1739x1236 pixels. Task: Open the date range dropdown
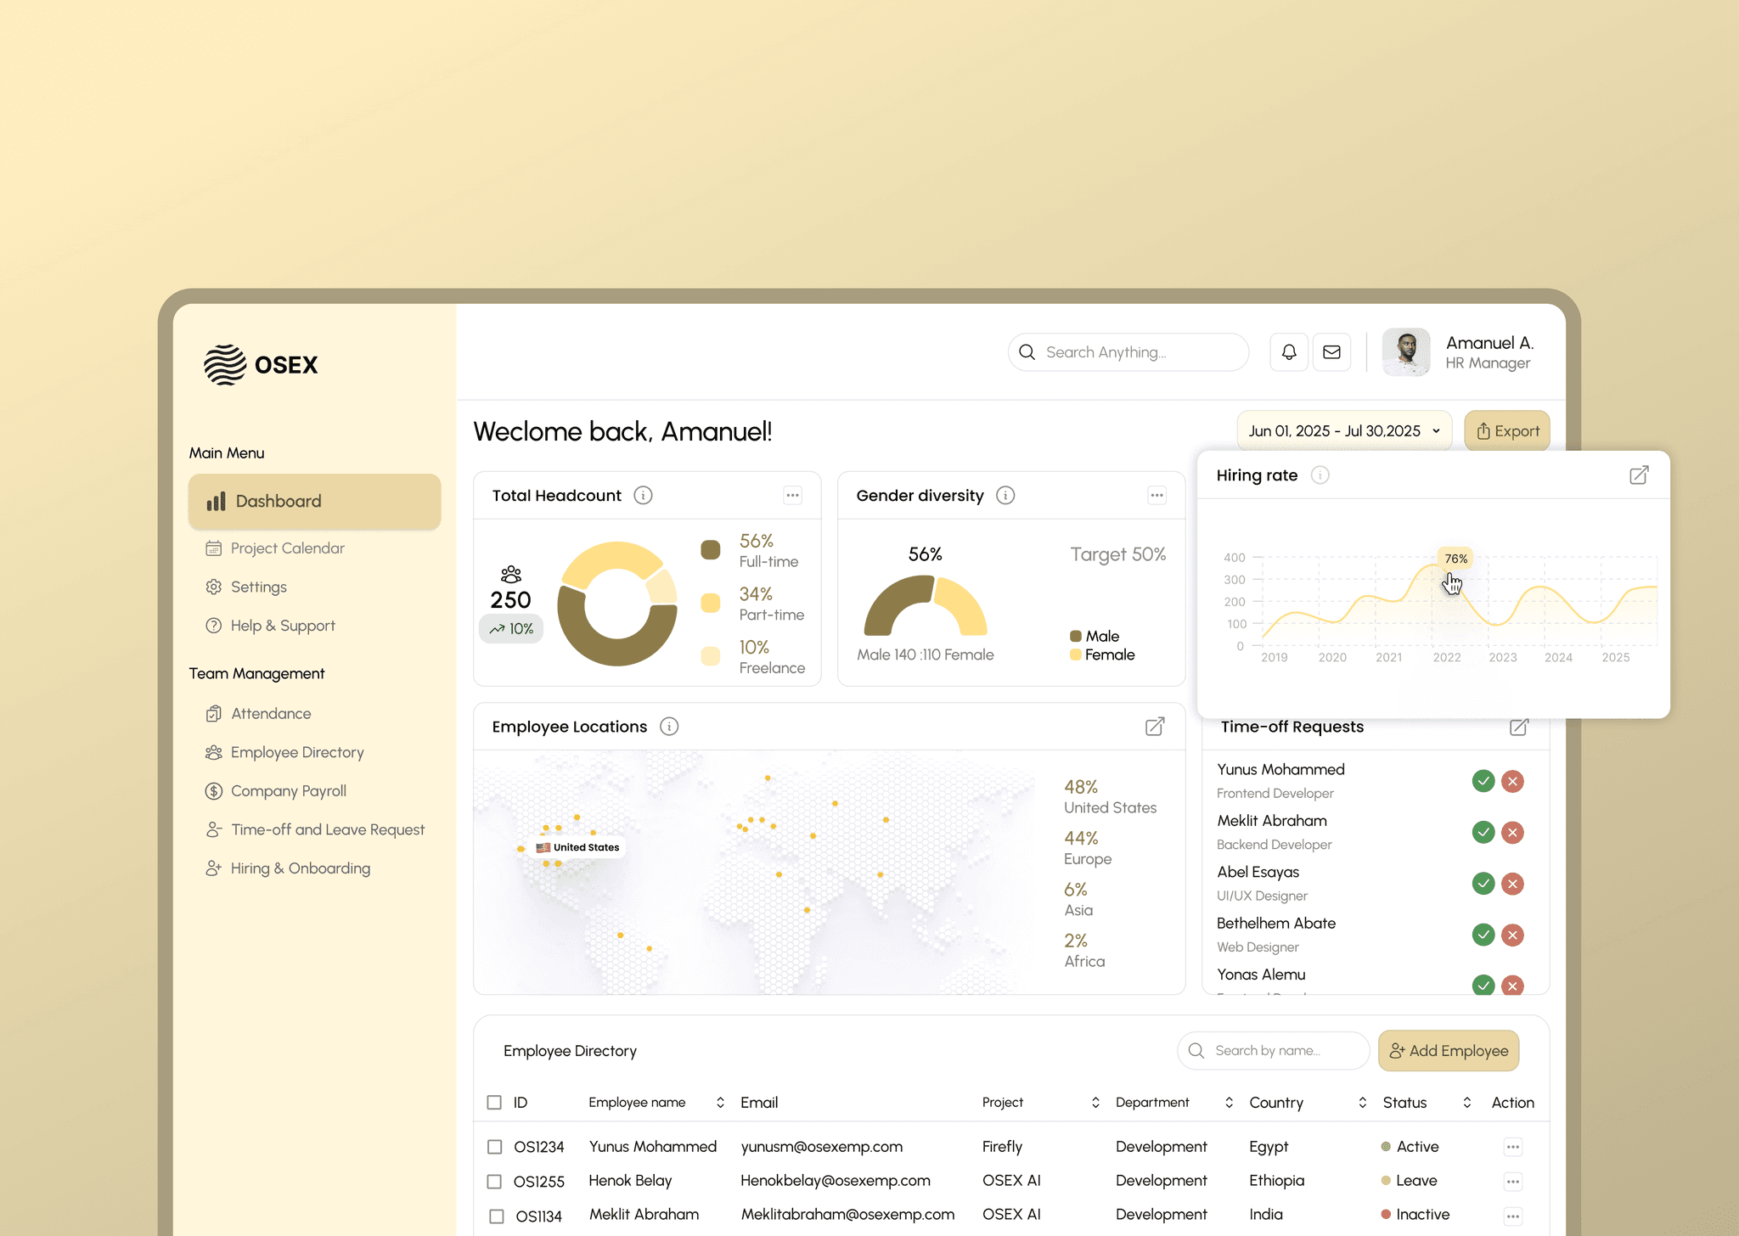pos(1343,431)
